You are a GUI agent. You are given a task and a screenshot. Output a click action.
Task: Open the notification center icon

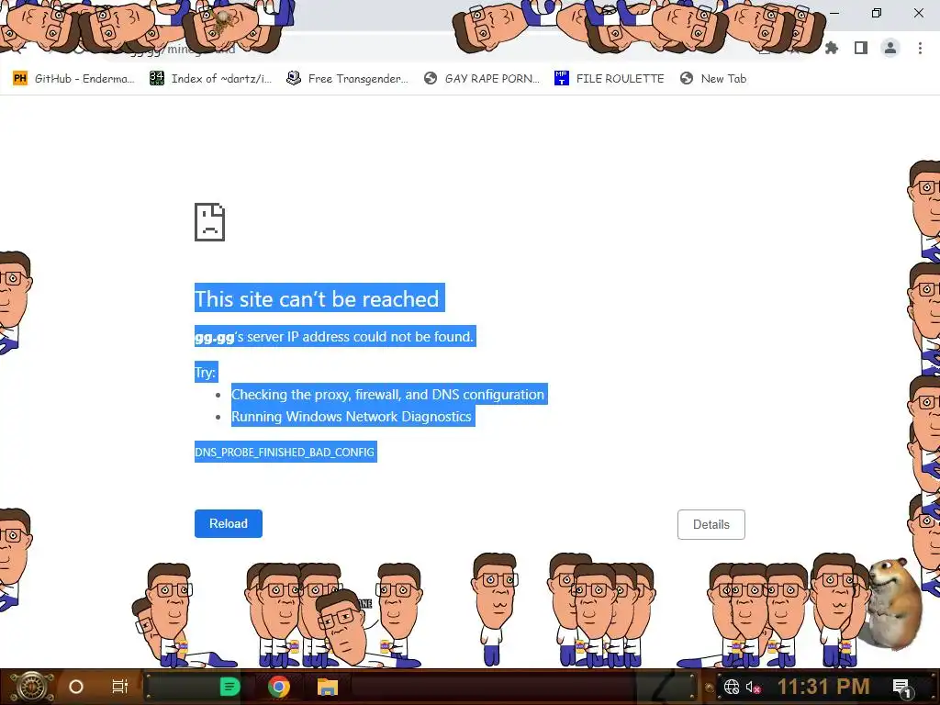[x=901, y=688]
